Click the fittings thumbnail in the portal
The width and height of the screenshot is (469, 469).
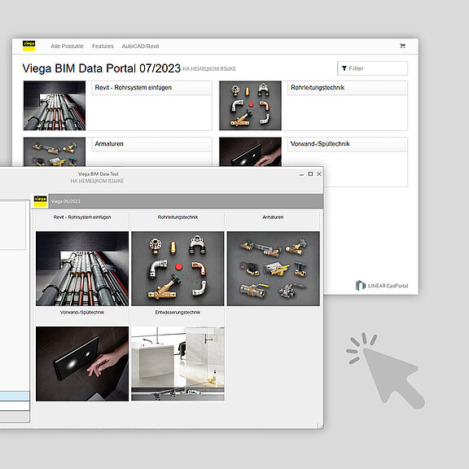coord(250,106)
